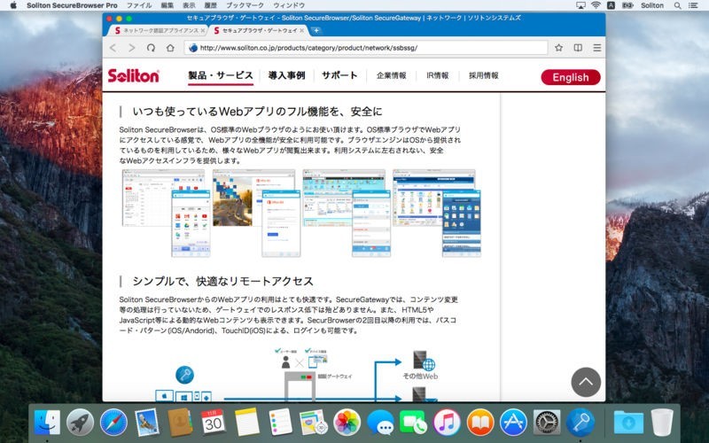The width and height of the screenshot is (709, 443).
Task: Open the 履歴 menu in menu bar
Action: [211, 5]
